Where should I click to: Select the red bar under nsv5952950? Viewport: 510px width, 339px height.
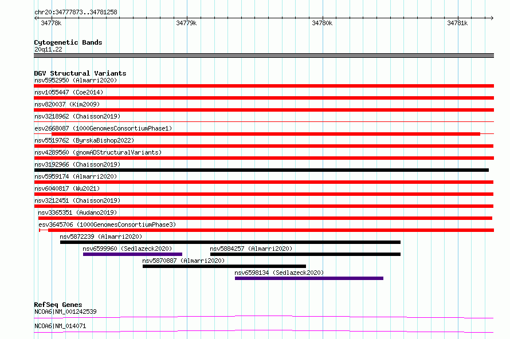coord(264,86)
